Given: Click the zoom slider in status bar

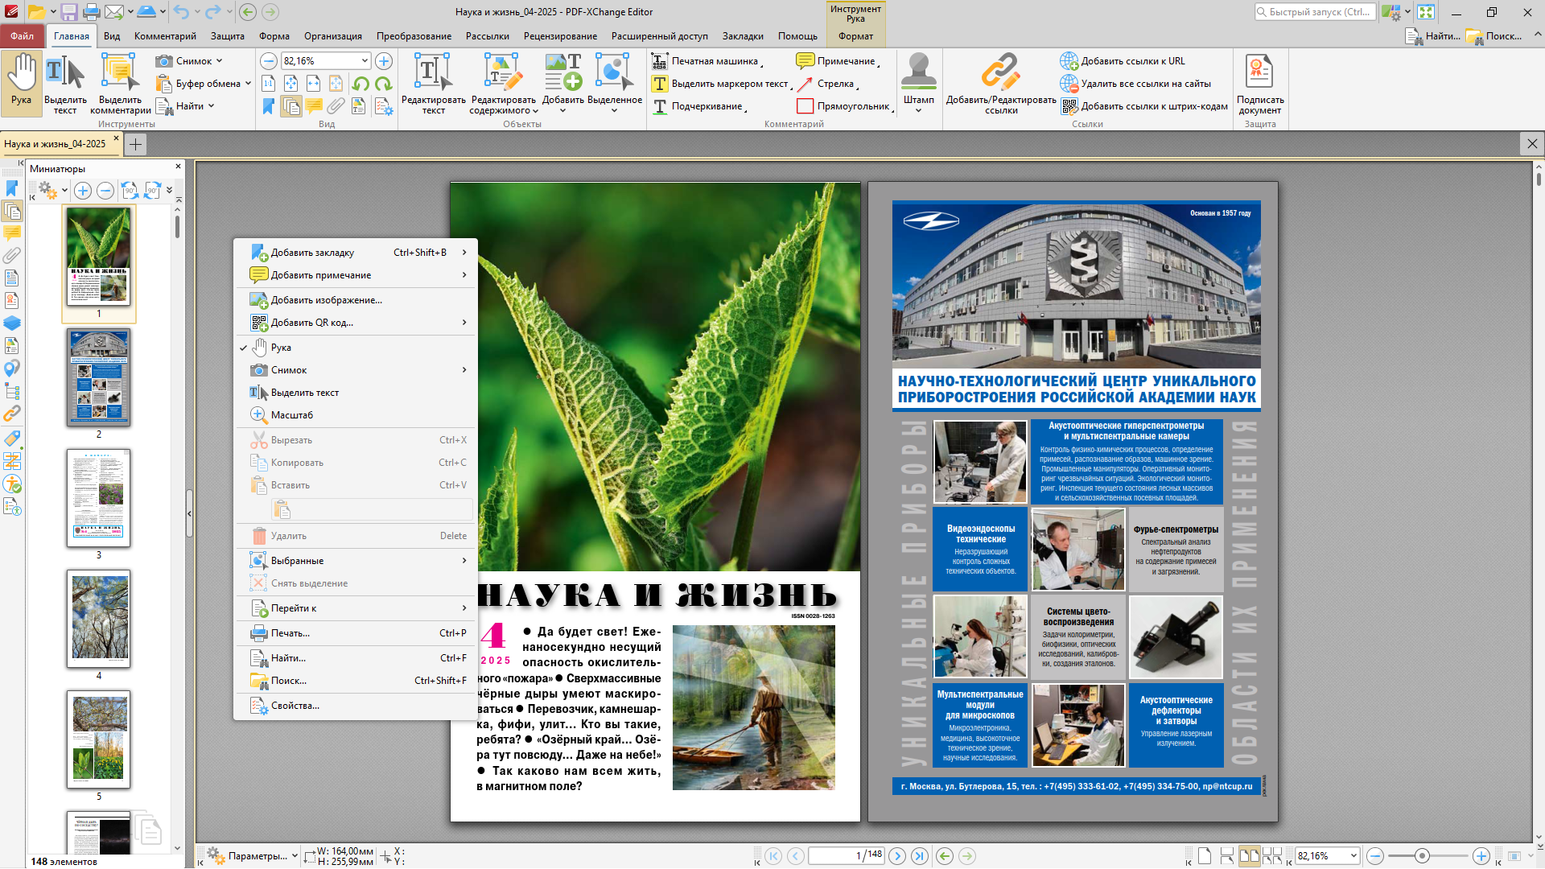Looking at the screenshot, I should (x=1422, y=856).
